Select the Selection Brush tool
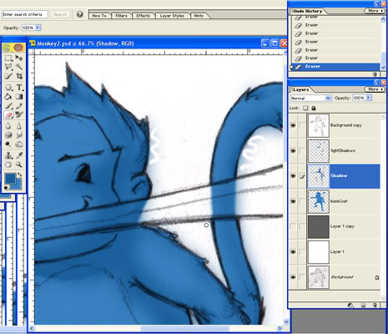The image size is (388, 334). pos(8,76)
